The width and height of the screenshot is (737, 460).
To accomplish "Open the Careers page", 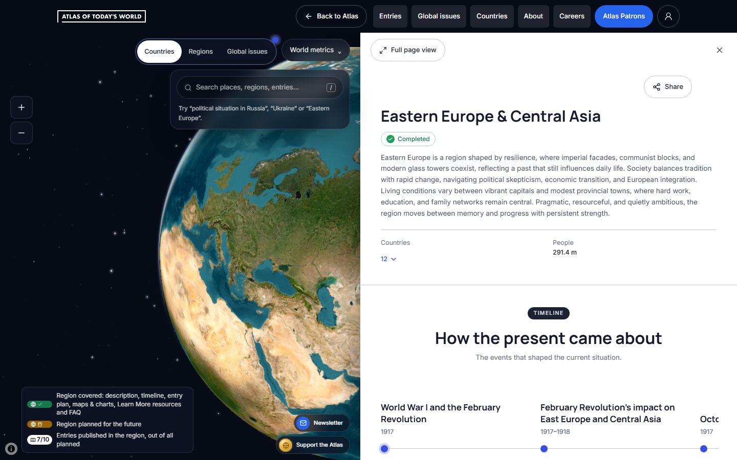I will [x=572, y=16].
